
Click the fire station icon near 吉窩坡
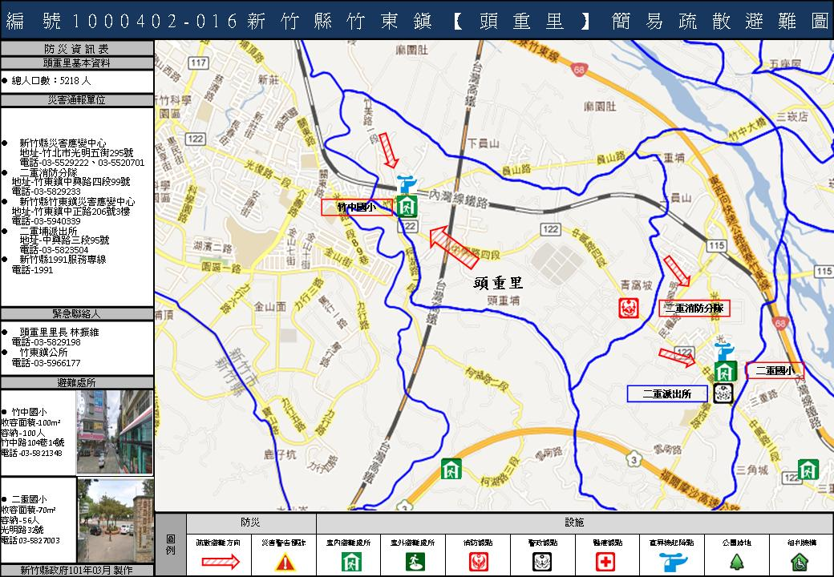628,307
